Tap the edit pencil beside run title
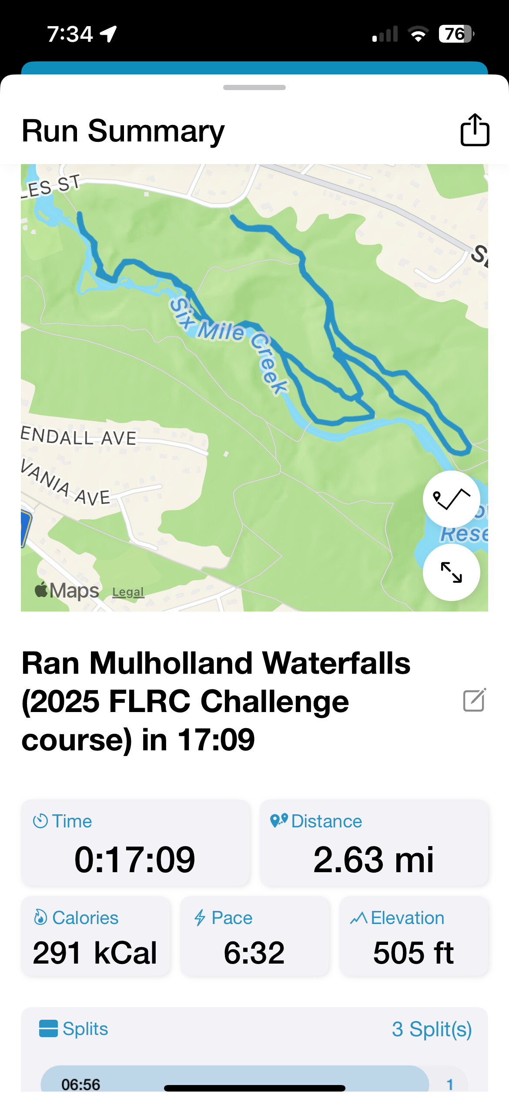Image resolution: width=509 pixels, height=1102 pixels. 474,700
